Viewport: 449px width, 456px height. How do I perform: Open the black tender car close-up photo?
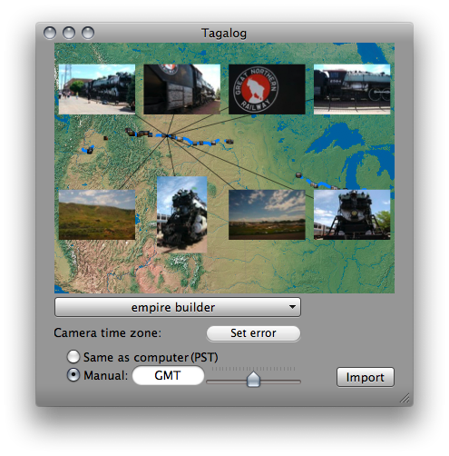[181, 89]
